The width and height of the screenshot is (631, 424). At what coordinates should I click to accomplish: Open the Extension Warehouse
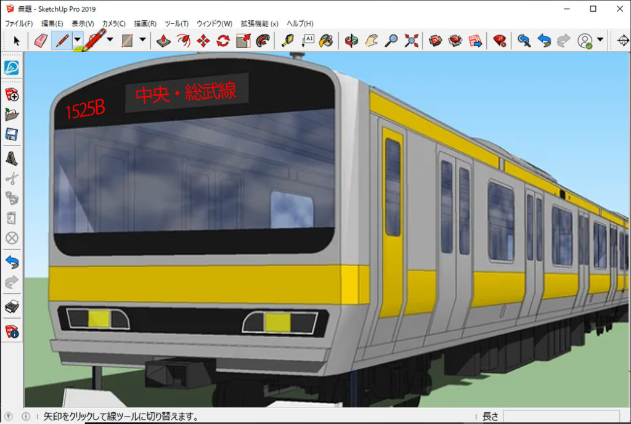(x=455, y=41)
